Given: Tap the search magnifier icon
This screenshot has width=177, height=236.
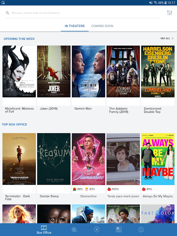Looking at the screenshot, I should click(7, 13).
